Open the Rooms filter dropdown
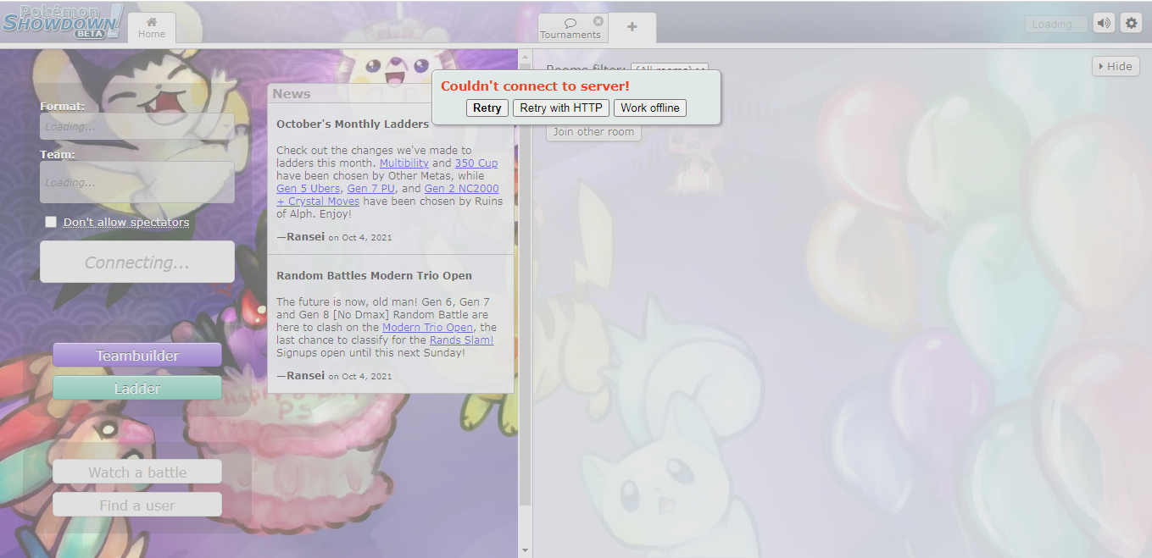This screenshot has width=1152, height=558. pos(669,69)
